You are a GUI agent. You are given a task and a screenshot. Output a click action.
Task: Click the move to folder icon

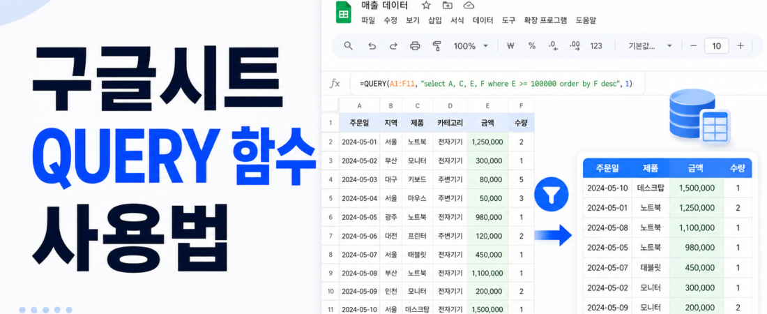coord(447,6)
